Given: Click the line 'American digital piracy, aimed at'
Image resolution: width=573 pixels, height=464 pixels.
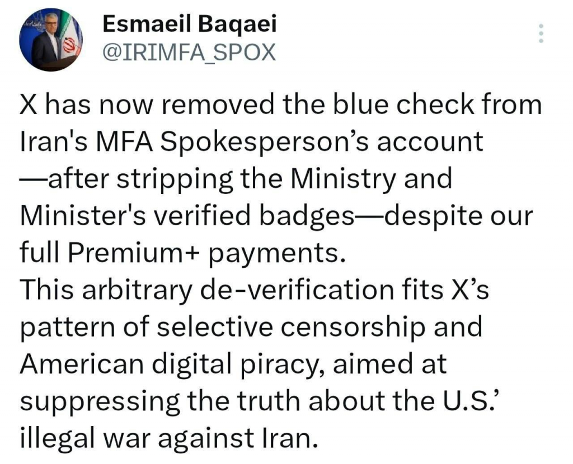Looking at the screenshot, I should tap(233, 364).
